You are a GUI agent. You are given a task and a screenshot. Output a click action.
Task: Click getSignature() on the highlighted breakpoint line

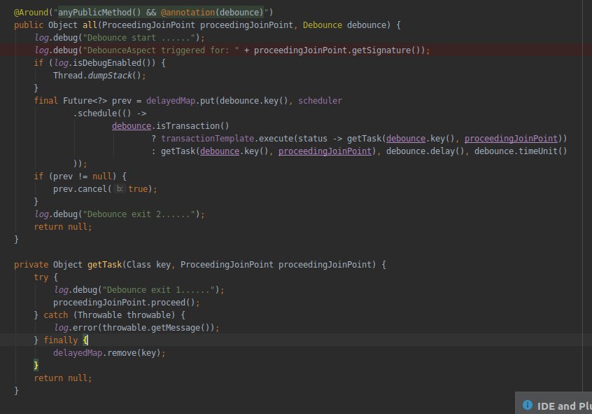coord(386,50)
